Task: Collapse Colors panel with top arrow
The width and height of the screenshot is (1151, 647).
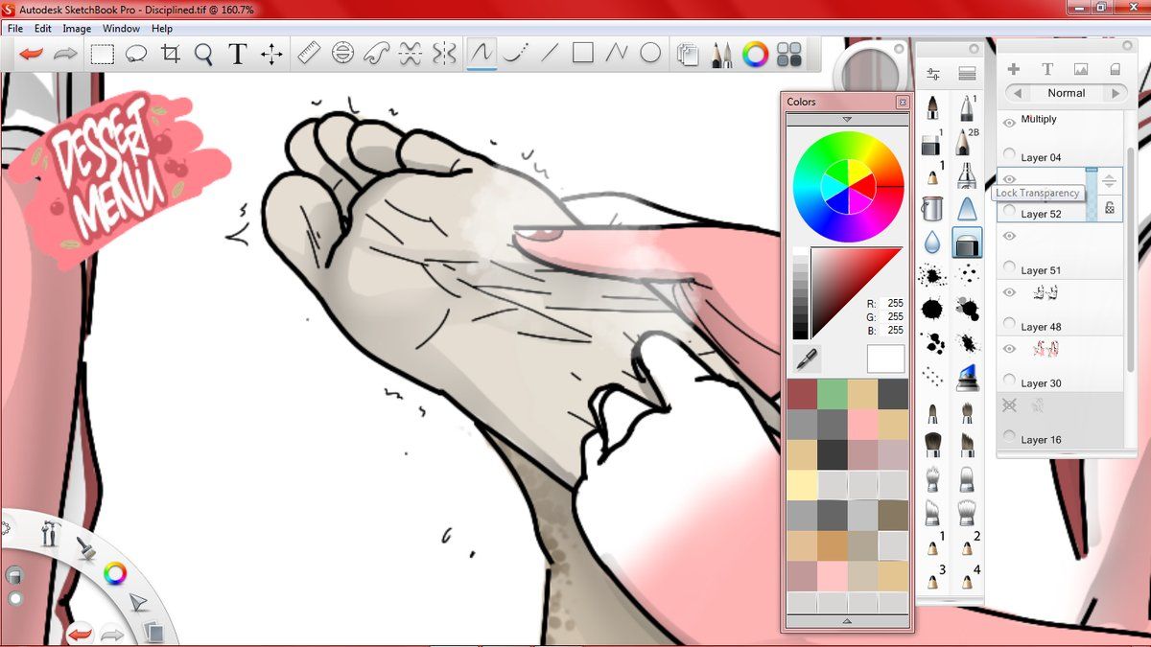Action: (847, 119)
